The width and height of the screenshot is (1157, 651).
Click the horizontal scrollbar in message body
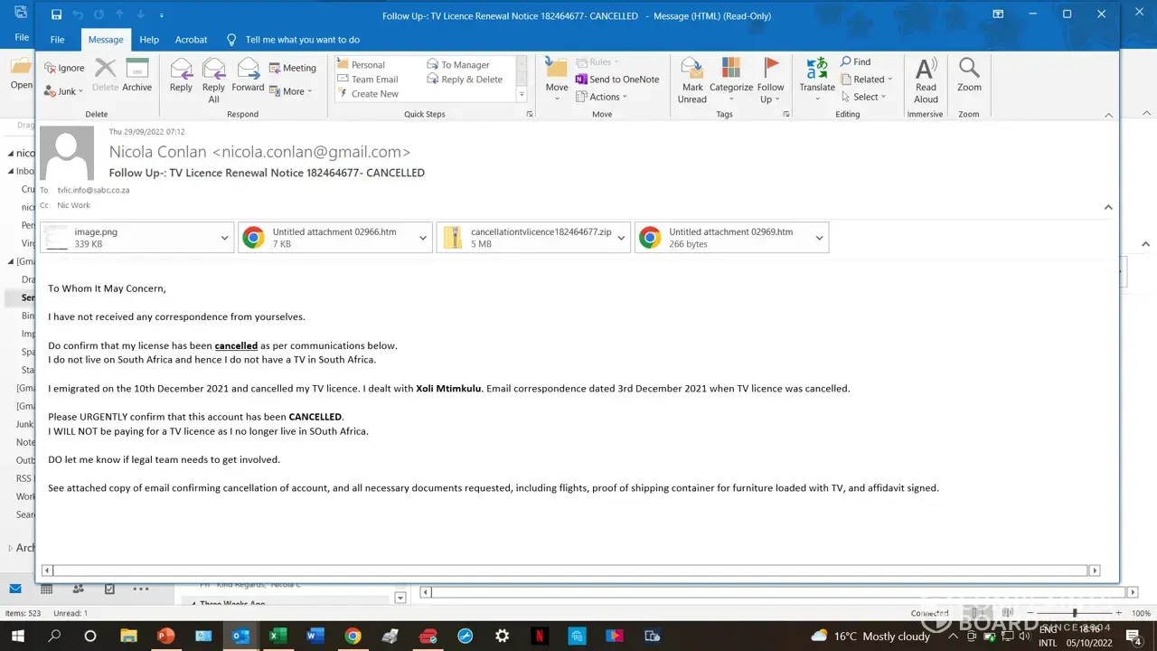pyautogui.click(x=569, y=571)
